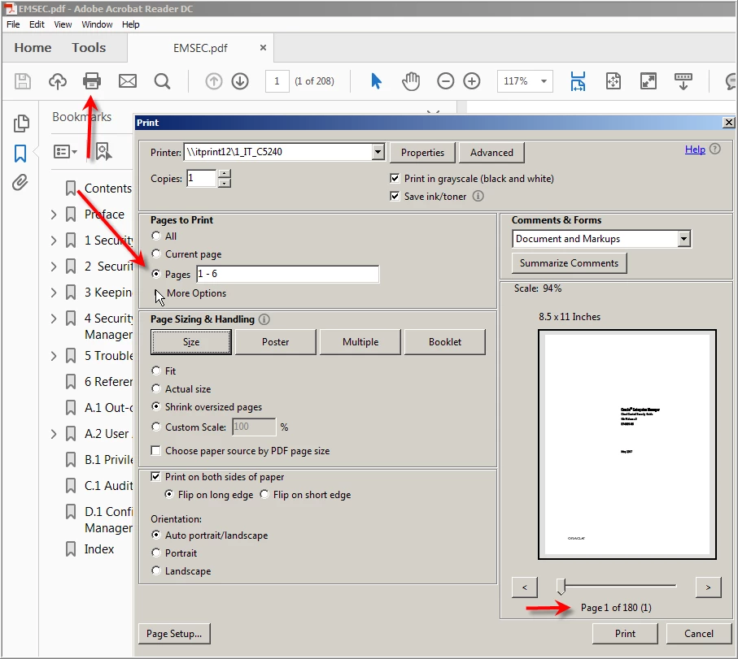This screenshot has width=738, height=659.
Task: Click the Index bookmark icon
Action: click(x=71, y=549)
